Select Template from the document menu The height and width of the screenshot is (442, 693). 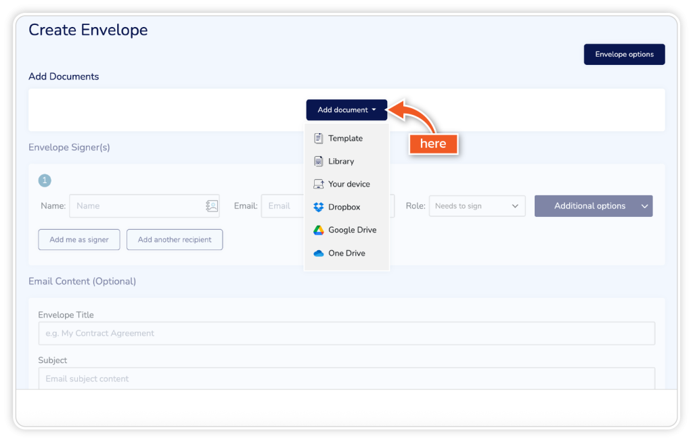[x=345, y=139]
